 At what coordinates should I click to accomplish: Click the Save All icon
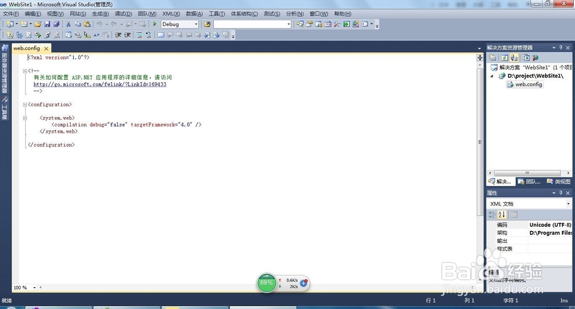[x=56, y=24]
